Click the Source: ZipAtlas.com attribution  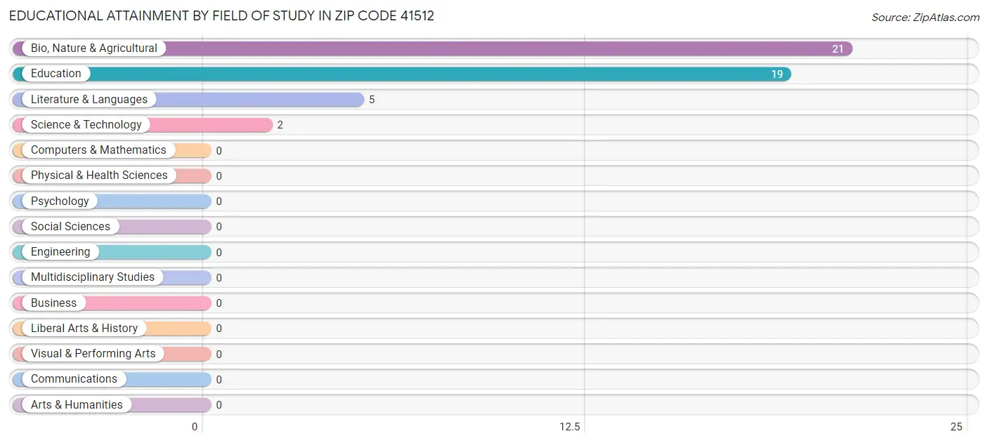coord(925,18)
